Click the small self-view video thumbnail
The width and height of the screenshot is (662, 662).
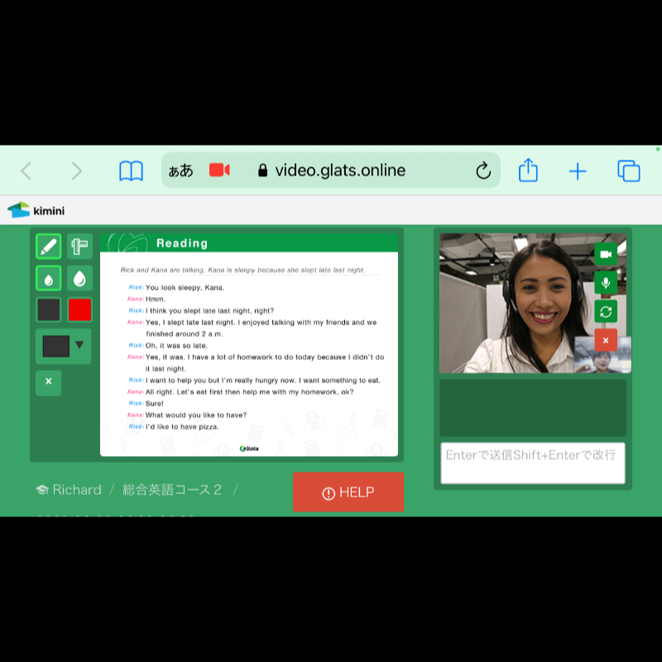click(602, 353)
